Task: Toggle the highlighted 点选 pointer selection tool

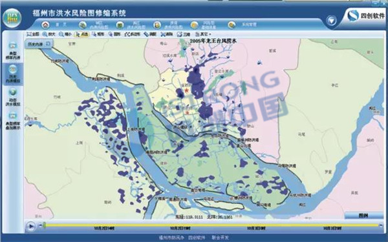Action: click(81, 34)
